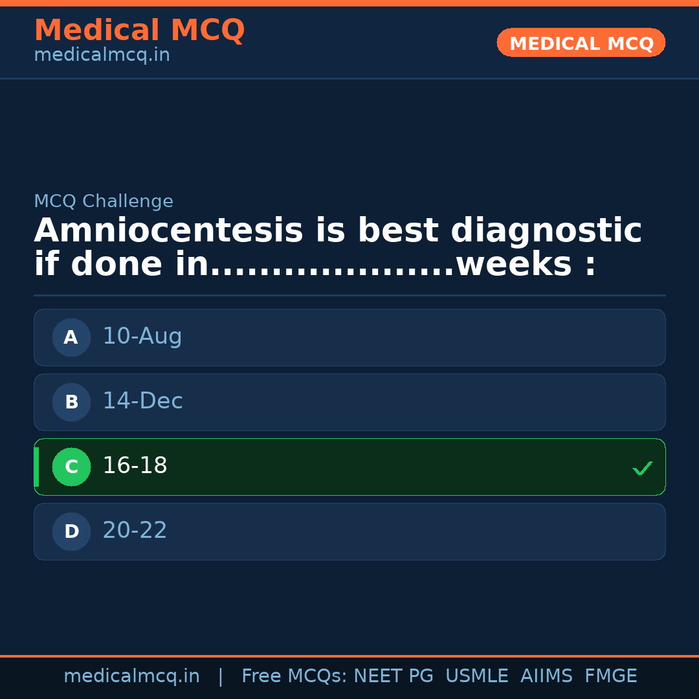This screenshot has width=699, height=699.
Task: Open medicalmcq.in link below header title
Action: point(102,56)
